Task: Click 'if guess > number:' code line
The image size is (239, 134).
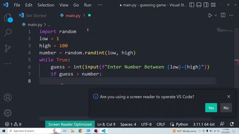Action: click(76, 74)
